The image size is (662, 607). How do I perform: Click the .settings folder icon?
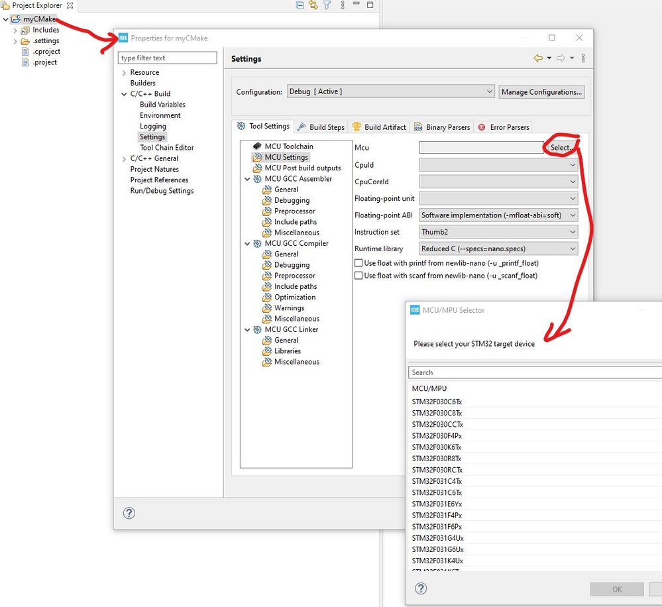tap(25, 41)
